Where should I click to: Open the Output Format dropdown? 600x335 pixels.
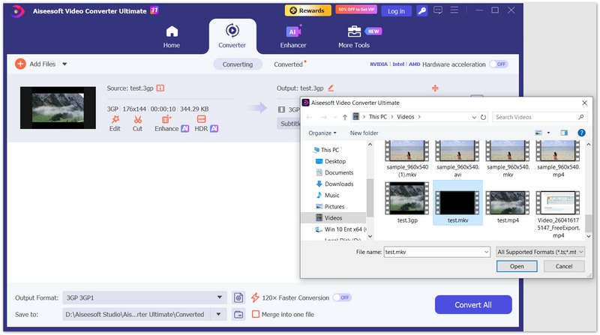point(145,298)
